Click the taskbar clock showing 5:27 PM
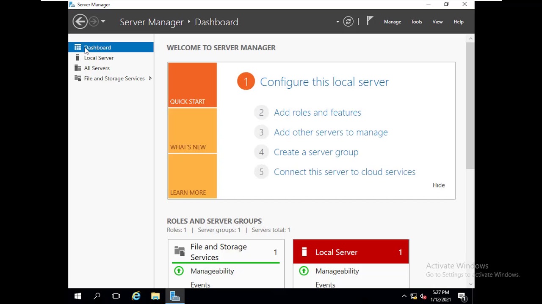This screenshot has height=304, width=542. pyautogui.click(x=441, y=296)
